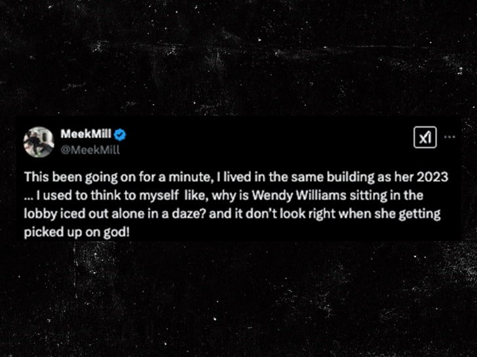Image resolution: width=477 pixels, height=357 pixels.
Task: Open MeekMill's round profile picture
Action: [39, 142]
